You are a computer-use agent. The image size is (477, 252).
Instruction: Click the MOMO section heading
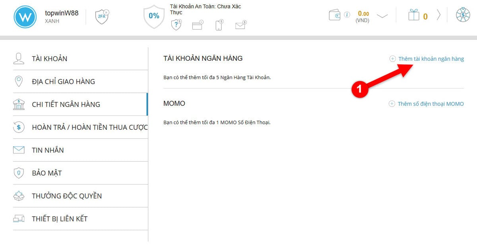coord(174,104)
